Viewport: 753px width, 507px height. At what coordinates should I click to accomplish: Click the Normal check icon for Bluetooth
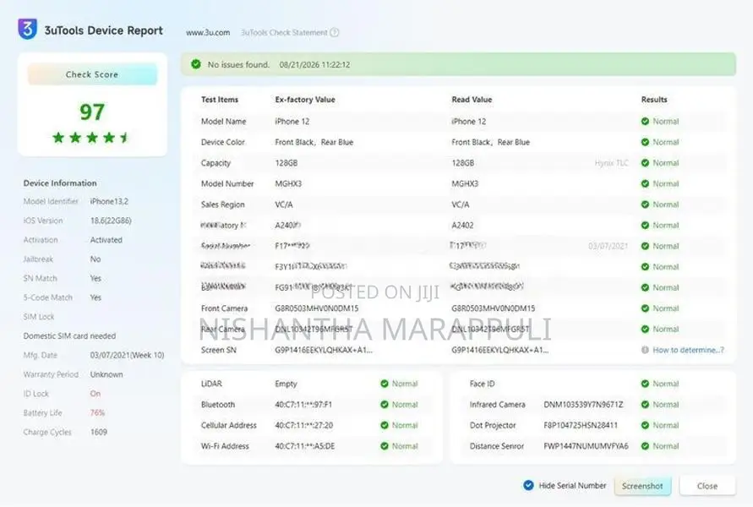tap(385, 405)
